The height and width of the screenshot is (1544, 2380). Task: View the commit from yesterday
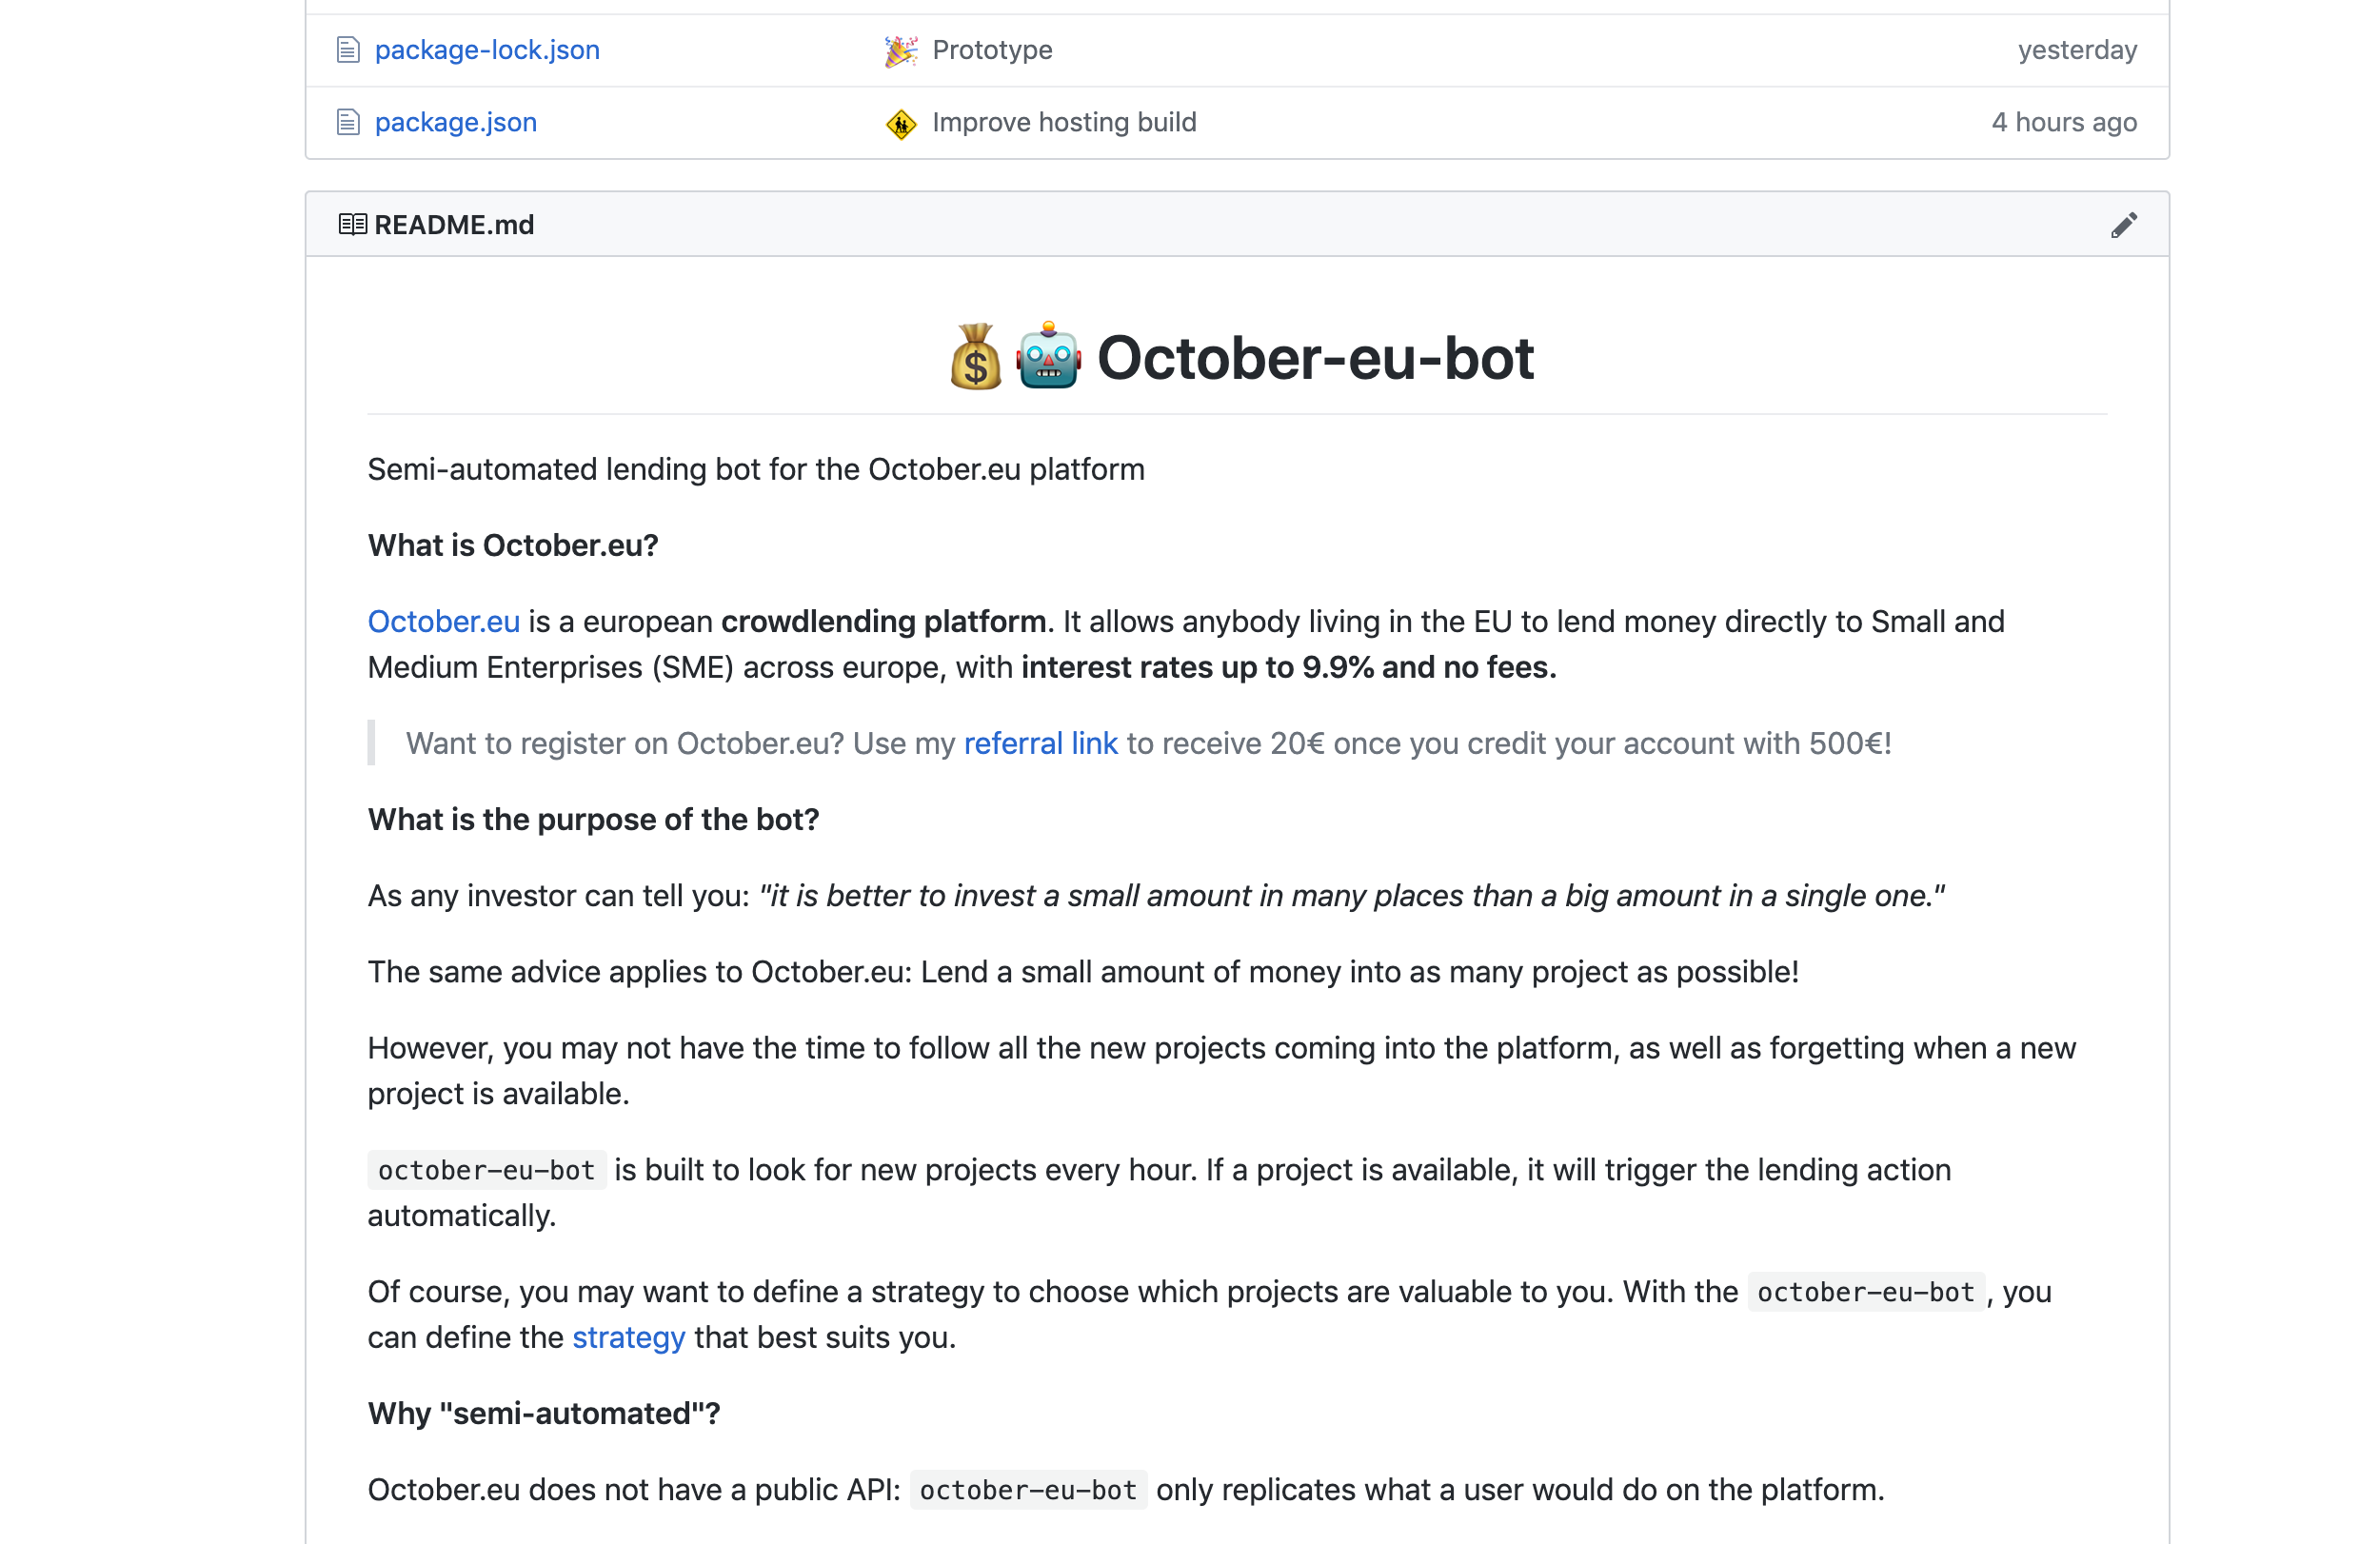click(2076, 49)
